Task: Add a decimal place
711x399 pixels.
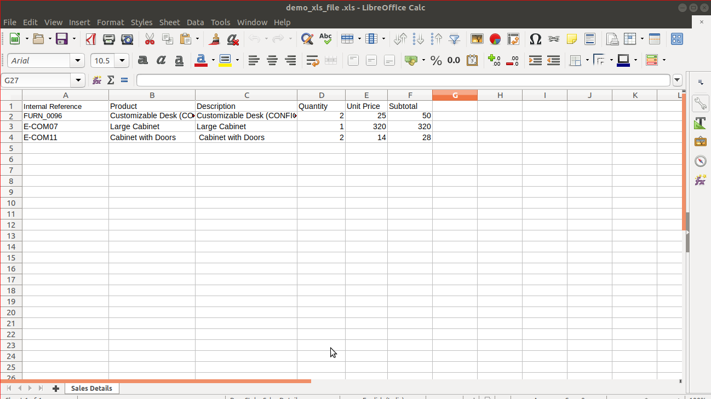Action: pyautogui.click(x=494, y=60)
